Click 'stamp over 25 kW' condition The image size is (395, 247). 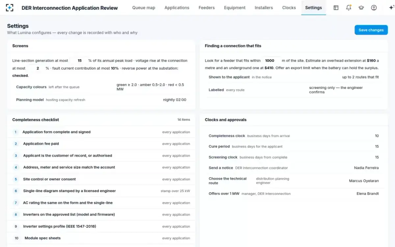point(175,191)
